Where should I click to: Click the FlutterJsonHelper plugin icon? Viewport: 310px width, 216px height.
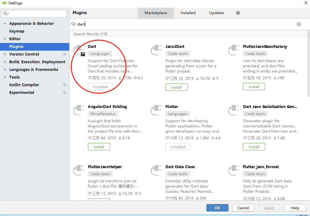(79, 170)
